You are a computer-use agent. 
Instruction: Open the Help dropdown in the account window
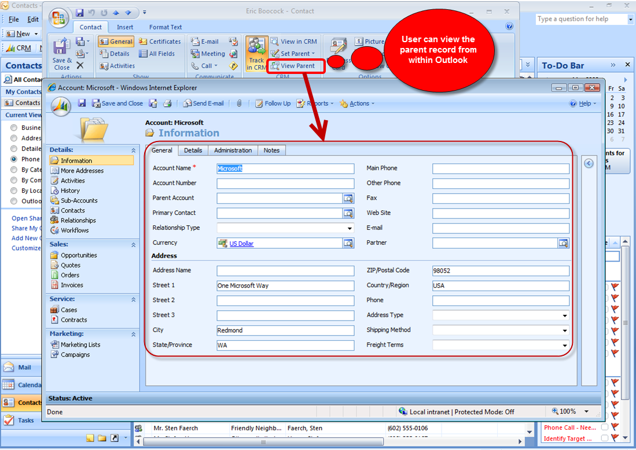pyautogui.click(x=583, y=103)
